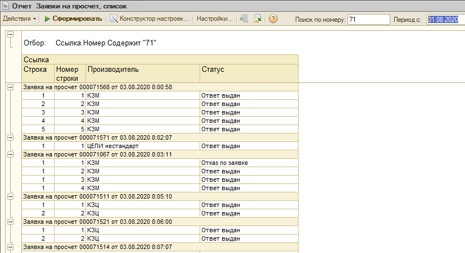Click the Ссылка column header
This screenshot has width=465, height=253.
160,59
